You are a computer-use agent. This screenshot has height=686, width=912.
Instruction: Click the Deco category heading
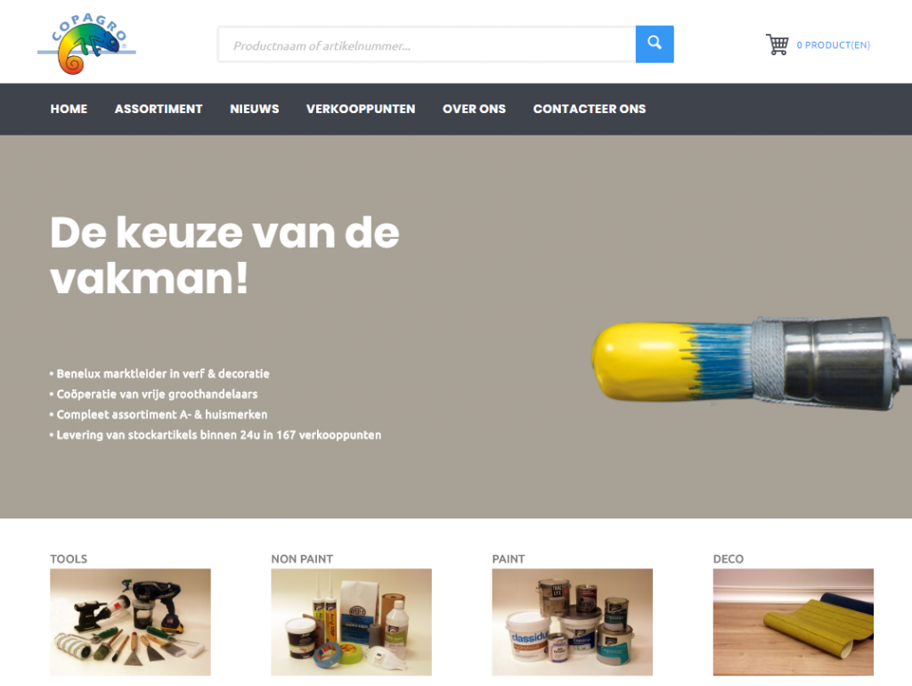pos(729,559)
